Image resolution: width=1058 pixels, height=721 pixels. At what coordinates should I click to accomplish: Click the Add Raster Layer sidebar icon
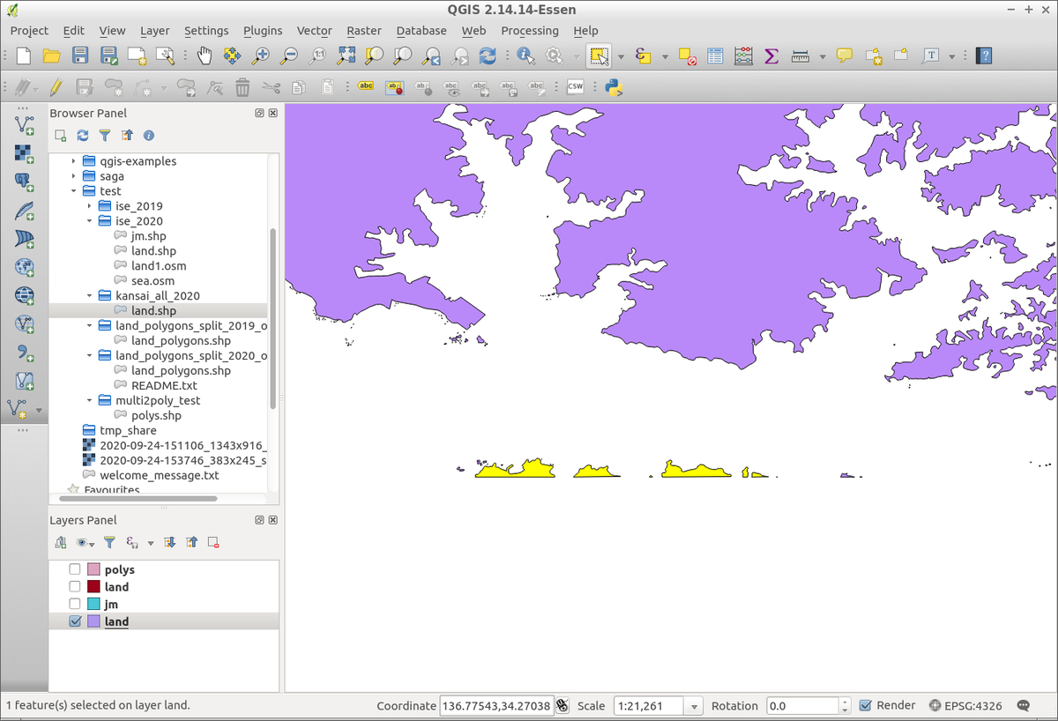point(24,153)
